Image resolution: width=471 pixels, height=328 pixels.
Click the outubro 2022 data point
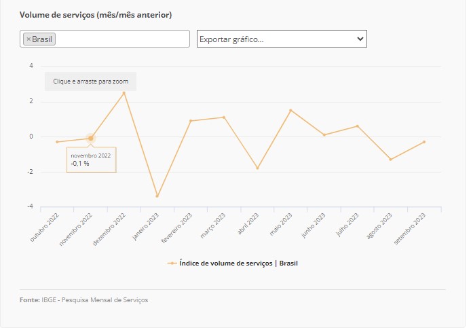[x=57, y=142]
